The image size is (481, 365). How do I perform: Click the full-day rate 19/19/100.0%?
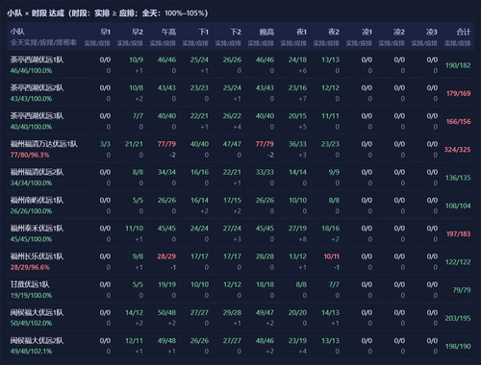point(31,295)
